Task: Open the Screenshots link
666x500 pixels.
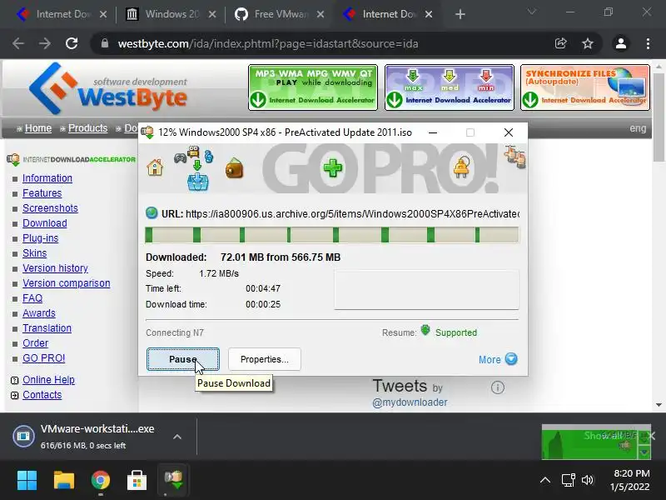Action: [50, 207]
